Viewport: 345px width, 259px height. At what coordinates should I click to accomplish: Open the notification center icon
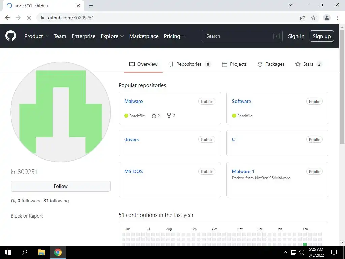coord(334,252)
